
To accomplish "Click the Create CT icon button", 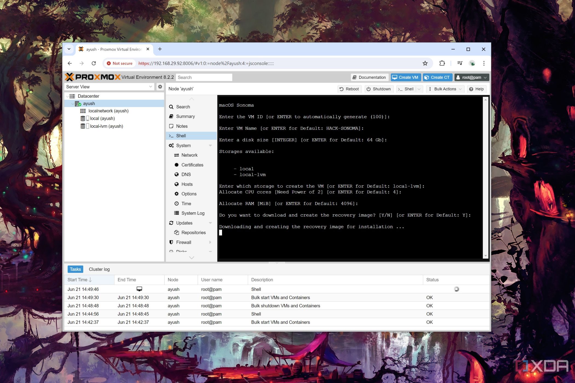I will click(437, 77).
